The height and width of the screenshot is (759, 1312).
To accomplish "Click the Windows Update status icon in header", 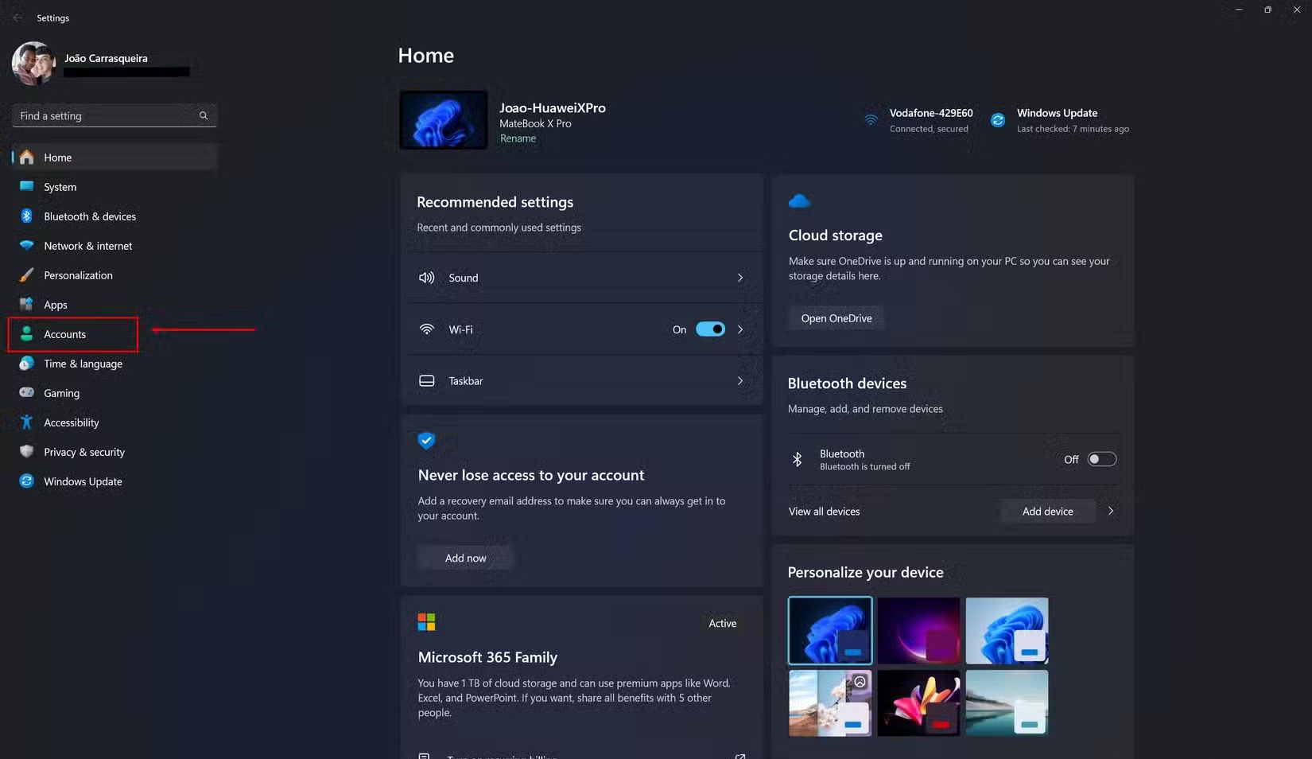I will pyautogui.click(x=998, y=120).
